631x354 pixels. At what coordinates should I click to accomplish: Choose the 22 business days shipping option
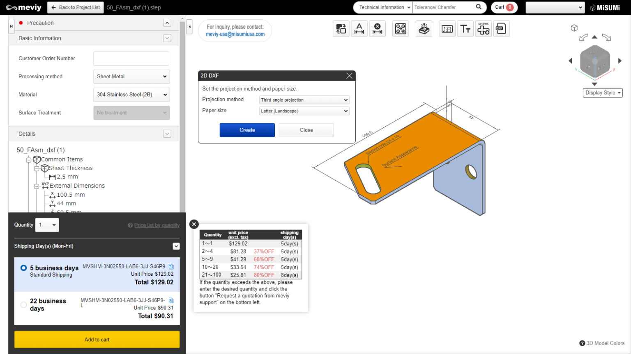point(23,304)
